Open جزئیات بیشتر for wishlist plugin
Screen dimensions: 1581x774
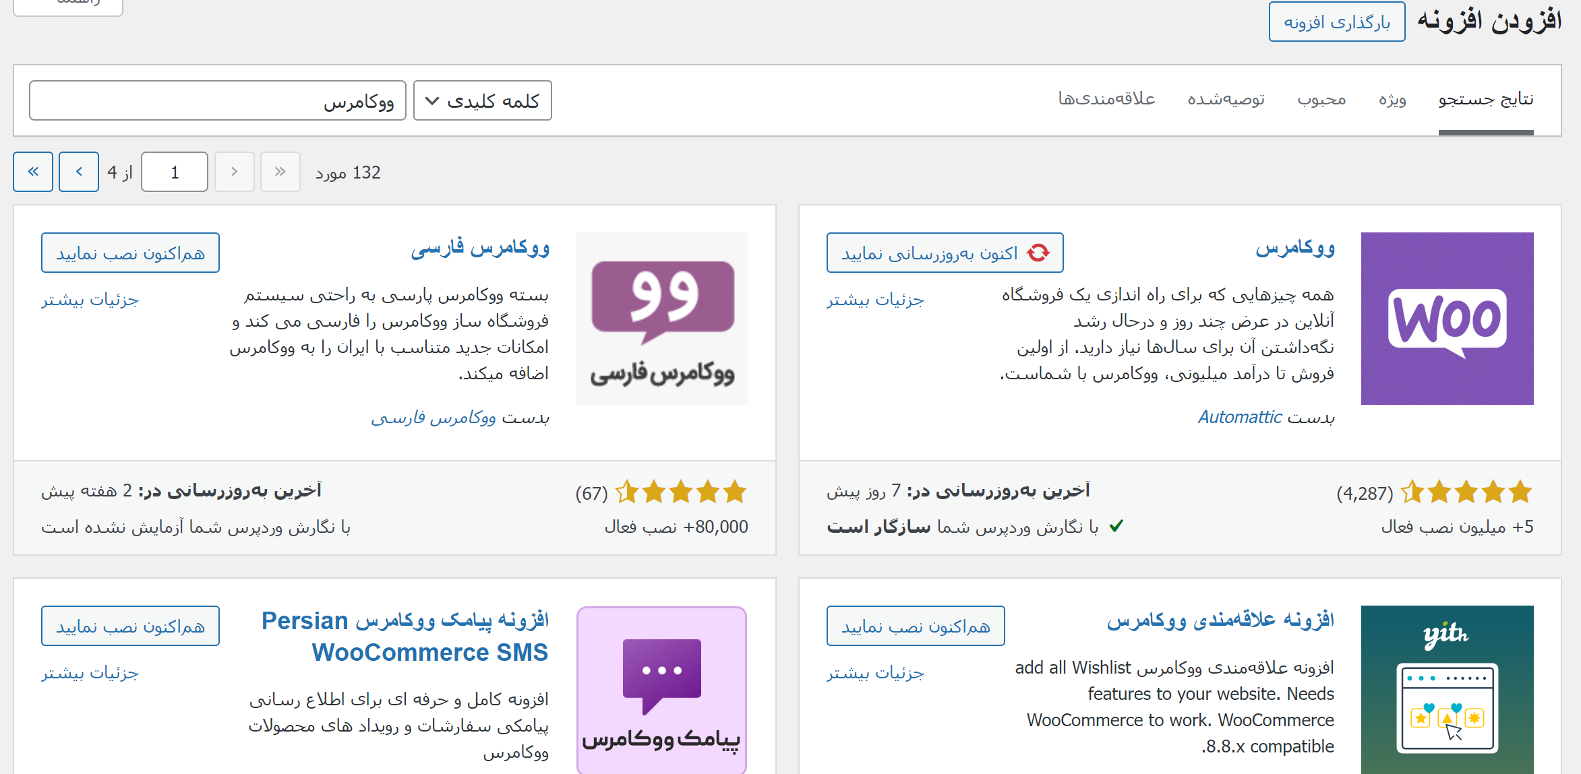[x=875, y=673]
